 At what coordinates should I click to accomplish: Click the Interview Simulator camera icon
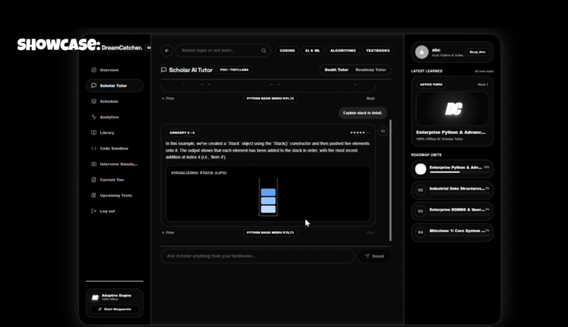pyautogui.click(x=94, y=164)
